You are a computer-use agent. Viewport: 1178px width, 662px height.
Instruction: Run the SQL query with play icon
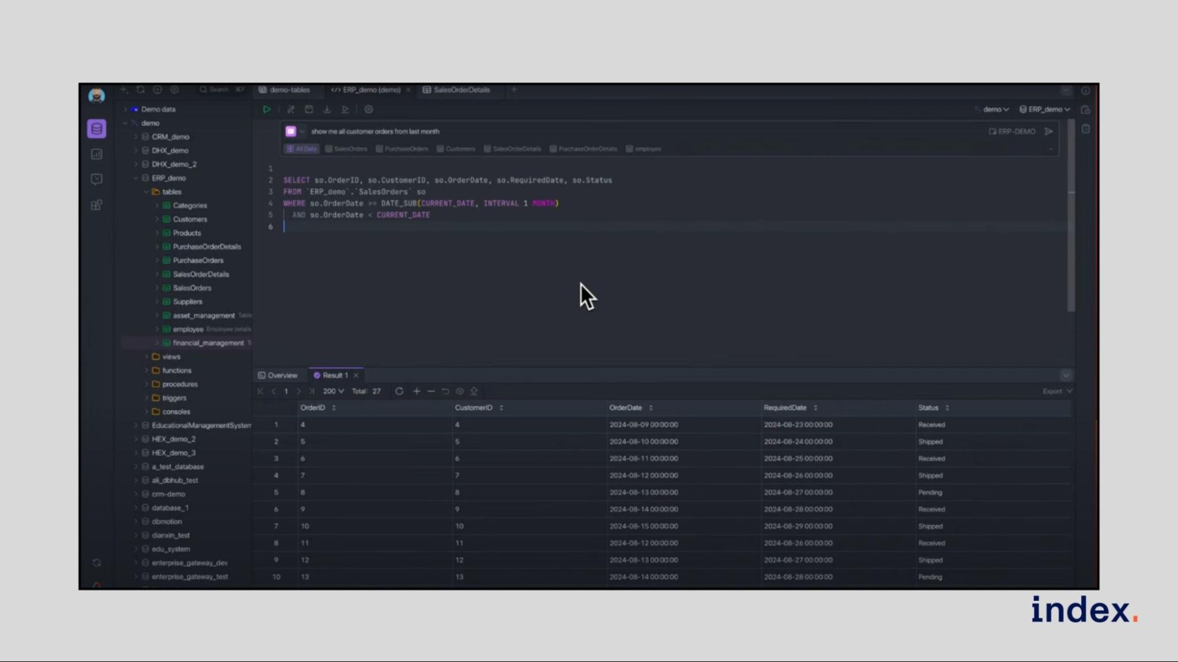[266, 109]
